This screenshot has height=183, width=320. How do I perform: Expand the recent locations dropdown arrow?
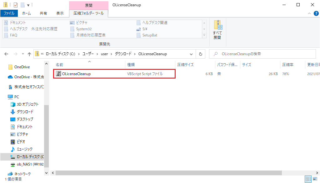(22, 54)
